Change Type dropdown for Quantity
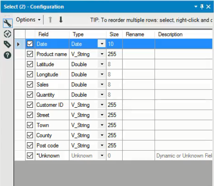Image resolution: width=214 pixels, height=186 pixels. pyautogui.click(x=102, y=95)
